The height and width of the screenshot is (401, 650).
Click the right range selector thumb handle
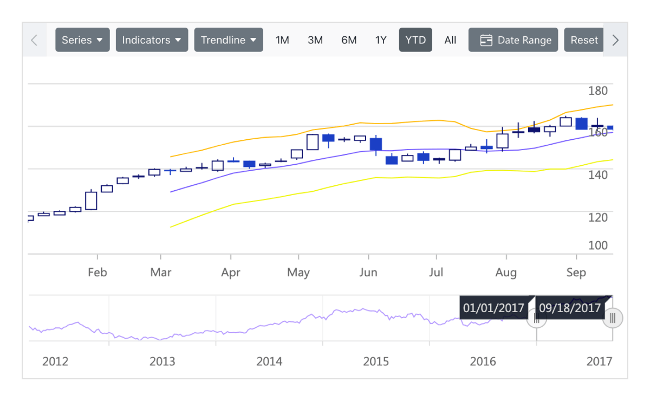(613, 318)
